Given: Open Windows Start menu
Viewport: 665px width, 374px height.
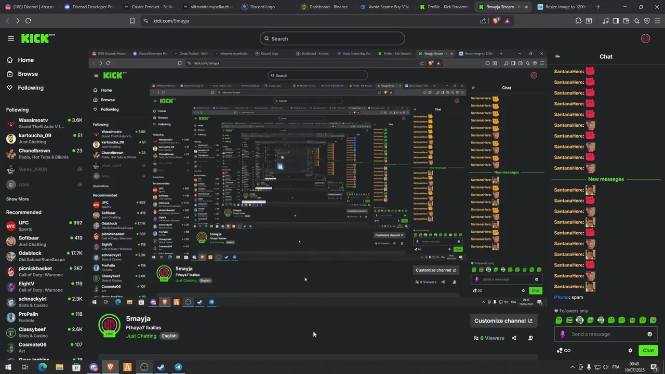Looking at the screenshot, I should (8, 367).
